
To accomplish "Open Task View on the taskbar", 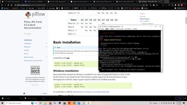I will (x=41, y=103).
